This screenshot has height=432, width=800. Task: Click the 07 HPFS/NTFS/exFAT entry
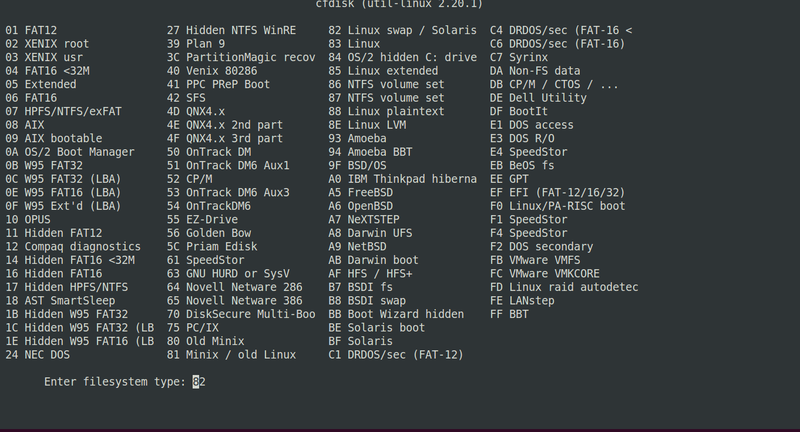pyautogui.click(x=63, y=112)
